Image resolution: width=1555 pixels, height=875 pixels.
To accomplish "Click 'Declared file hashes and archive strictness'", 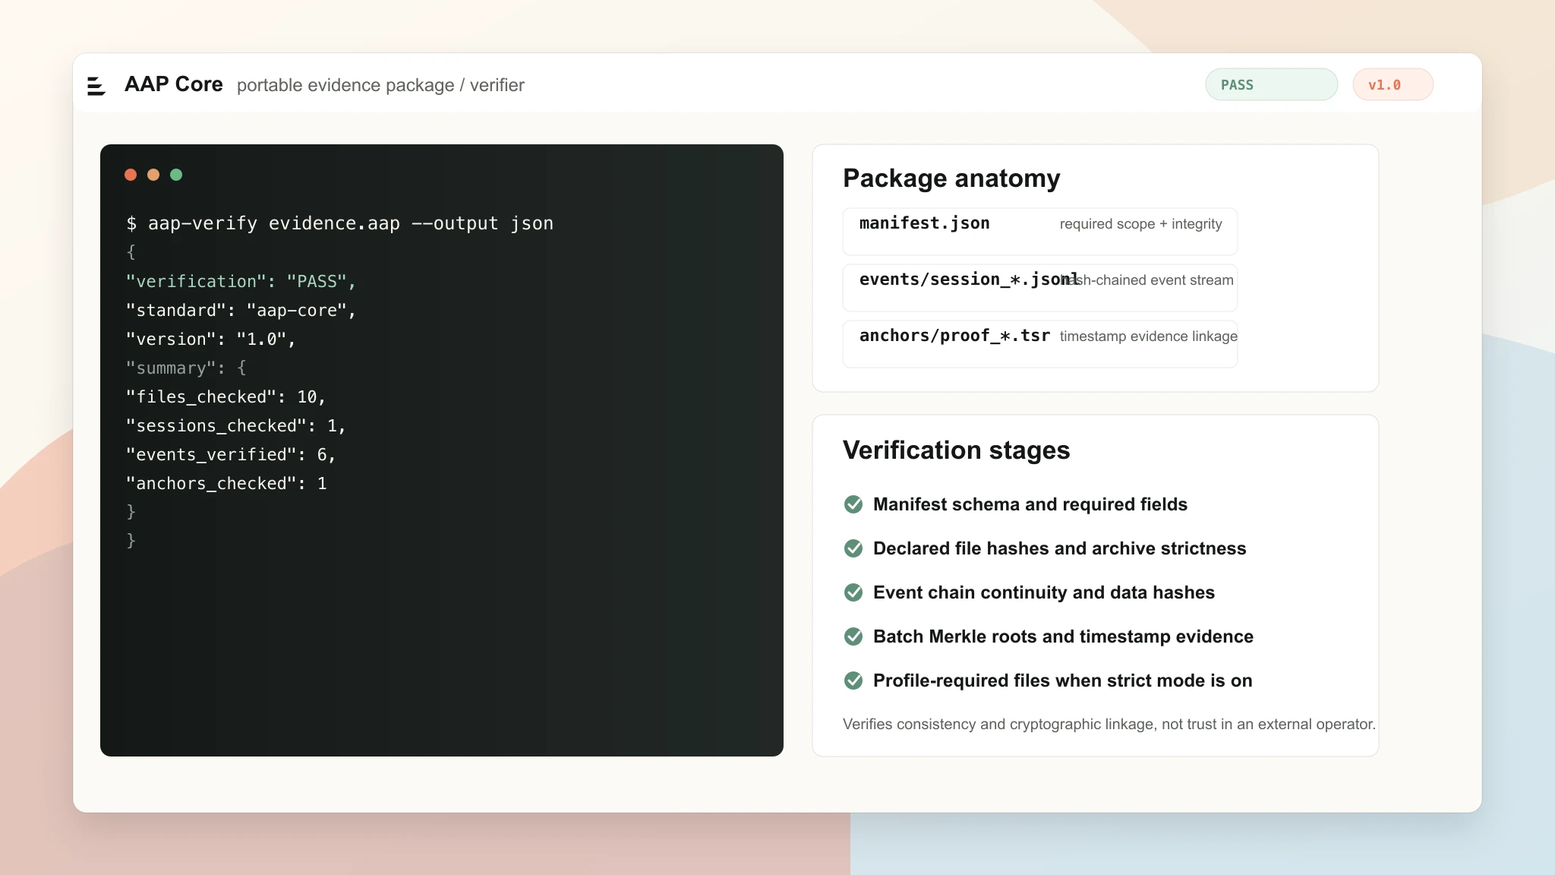I will (1060, 548).
